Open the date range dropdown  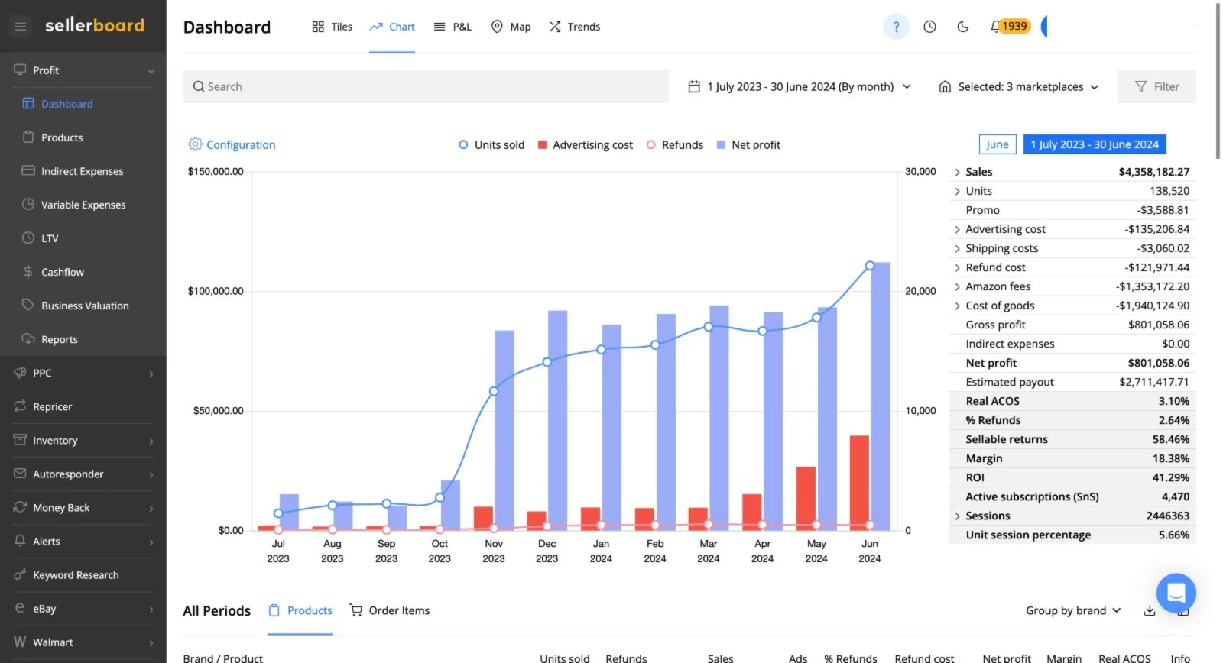tap(800, 87)
